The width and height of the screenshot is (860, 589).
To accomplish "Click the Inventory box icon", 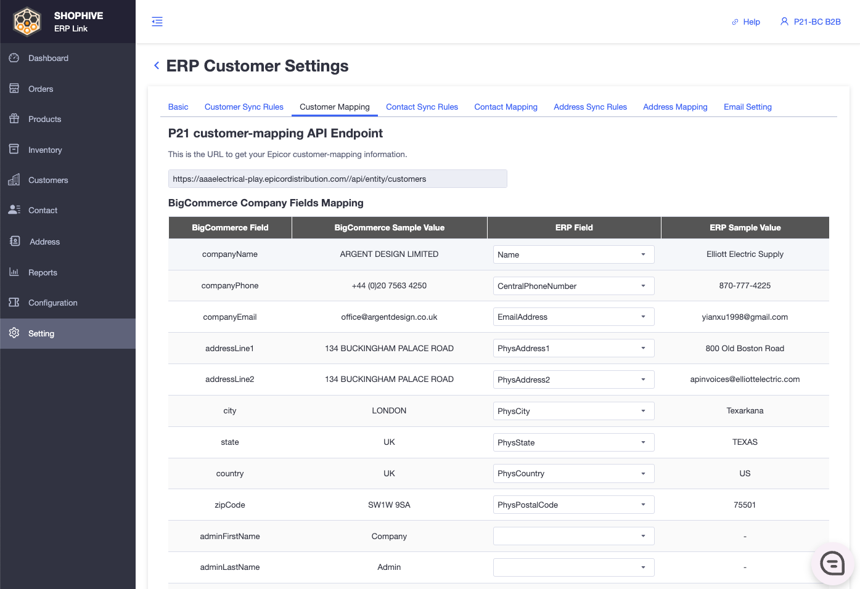I will tap(14, 149).
